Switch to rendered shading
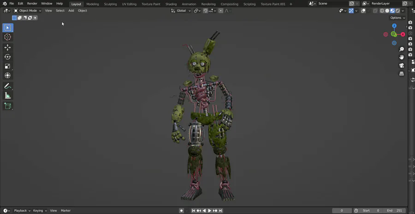This screenshot has width=415, height=214. 397,11
